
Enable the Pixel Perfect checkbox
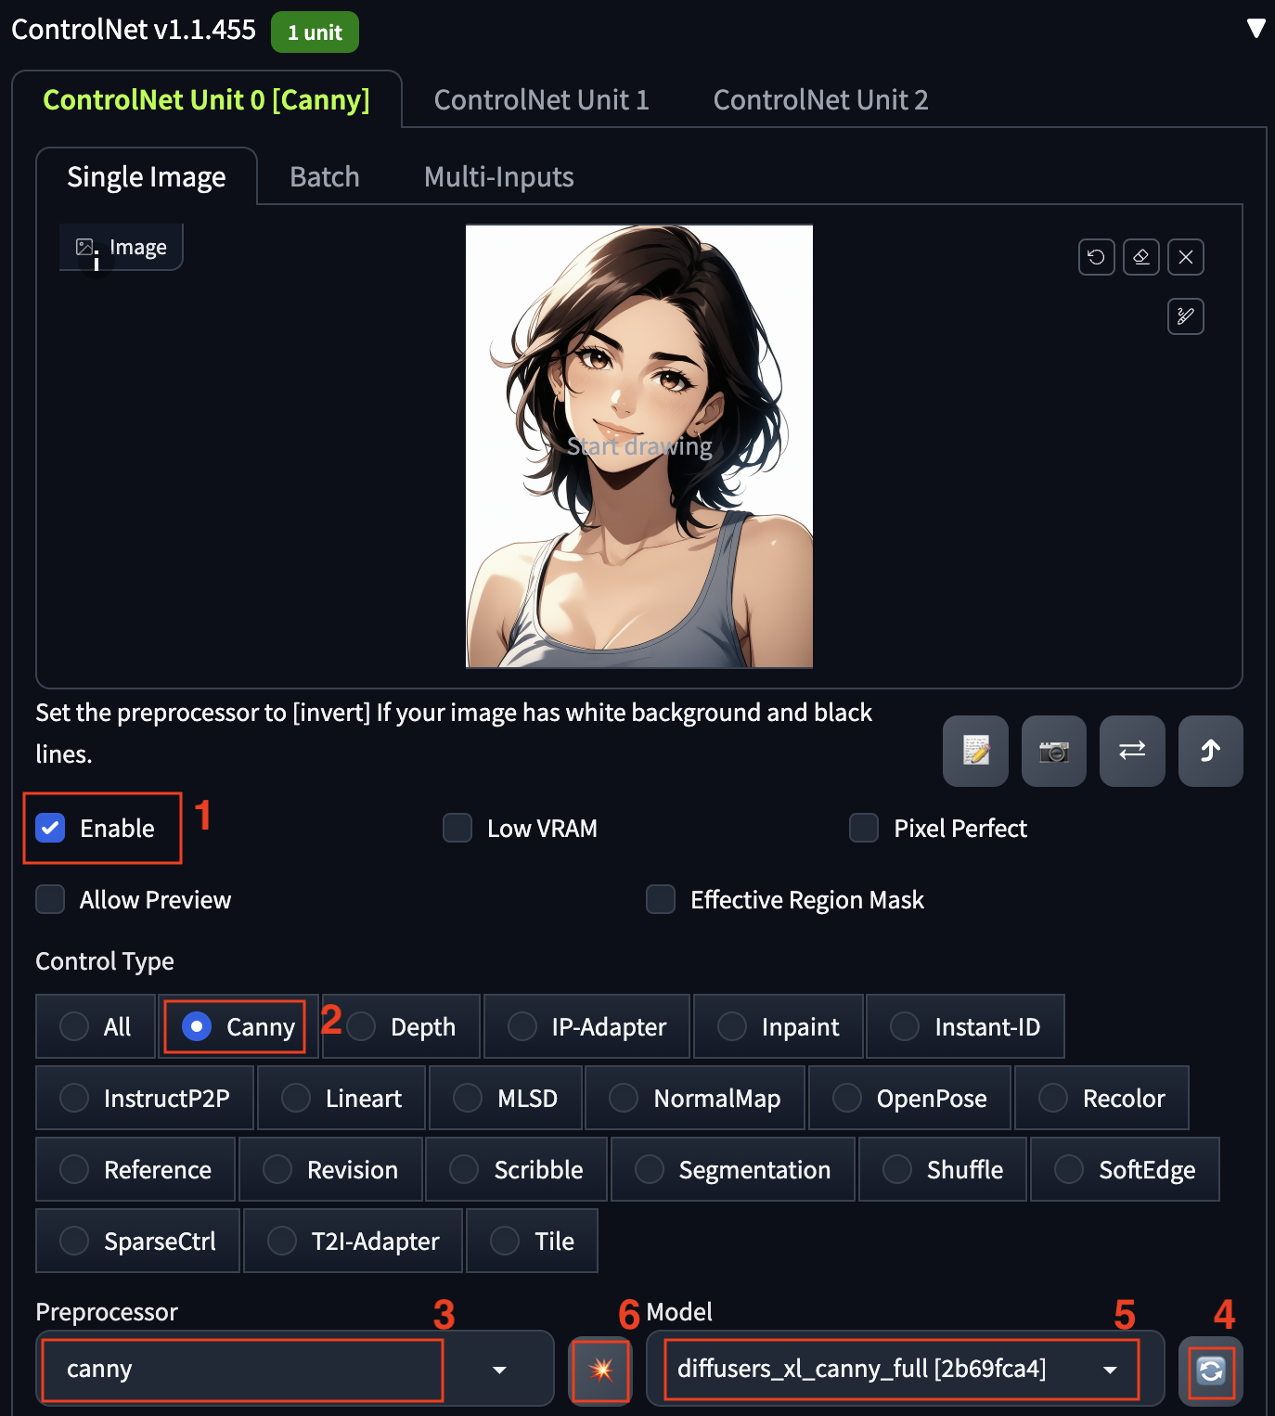pyautogui.click(x=864, y=828)
